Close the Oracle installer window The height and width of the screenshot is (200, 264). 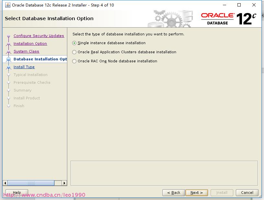pos(254,5)
